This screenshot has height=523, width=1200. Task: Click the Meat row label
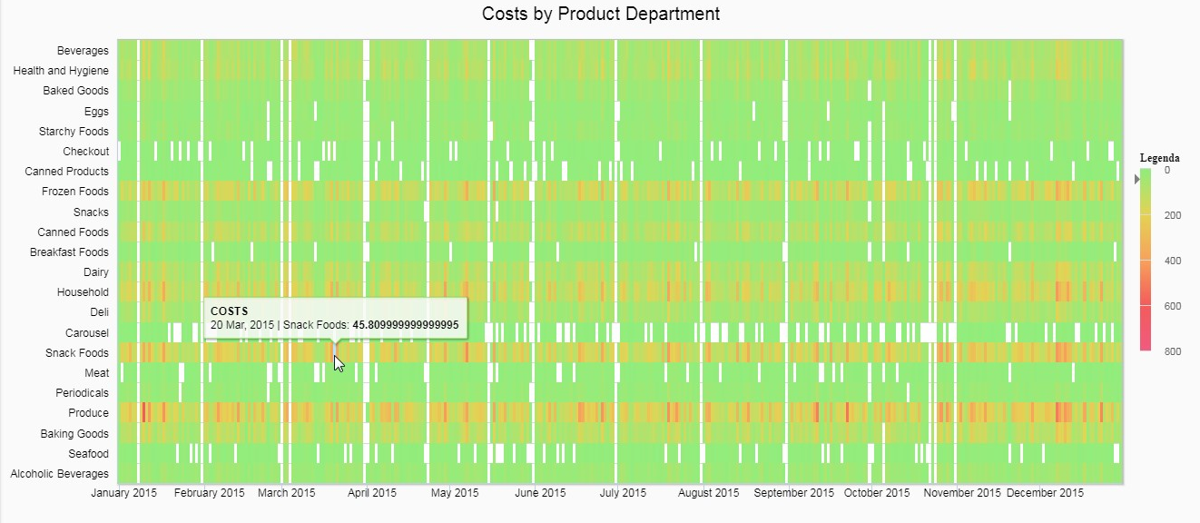(97, 373)
